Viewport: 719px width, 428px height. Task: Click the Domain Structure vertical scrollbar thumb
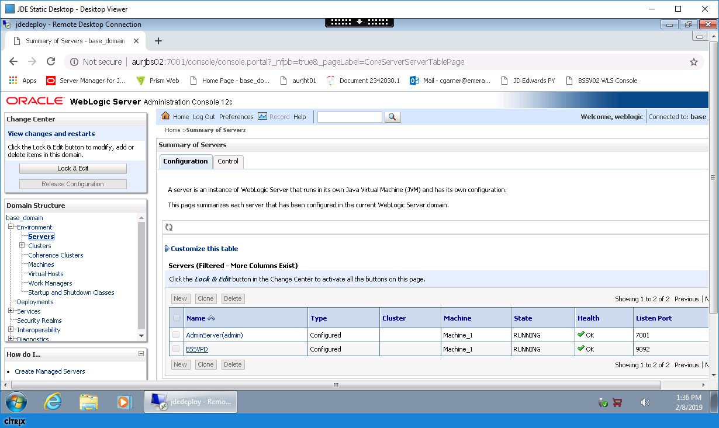141,276
